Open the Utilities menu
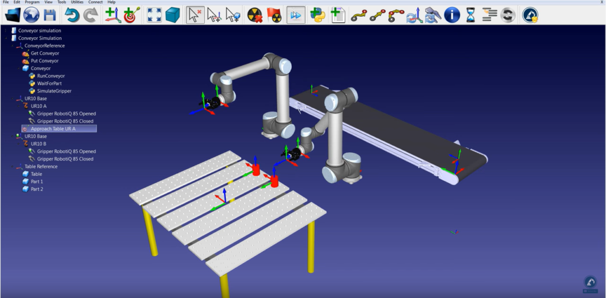 pyautogui.click(x=77, y=2)
